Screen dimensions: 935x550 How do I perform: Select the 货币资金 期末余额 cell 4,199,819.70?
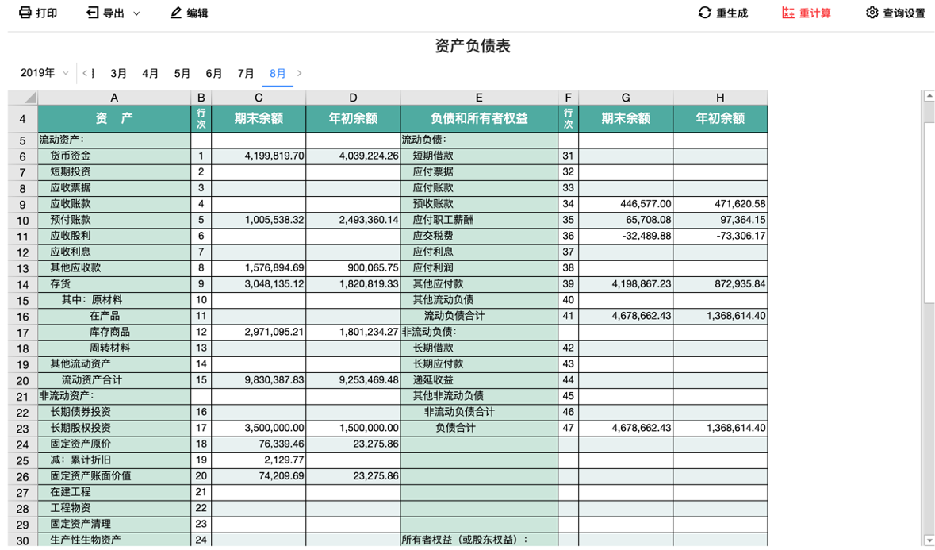pos(259,156)
